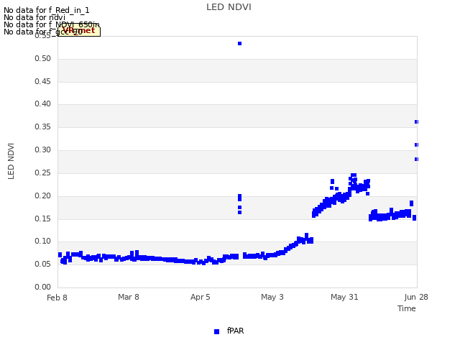This screenshot has width=460, height=345.
Task: Click the 0.15 y-axis tick label
Action: coord(43,218)
